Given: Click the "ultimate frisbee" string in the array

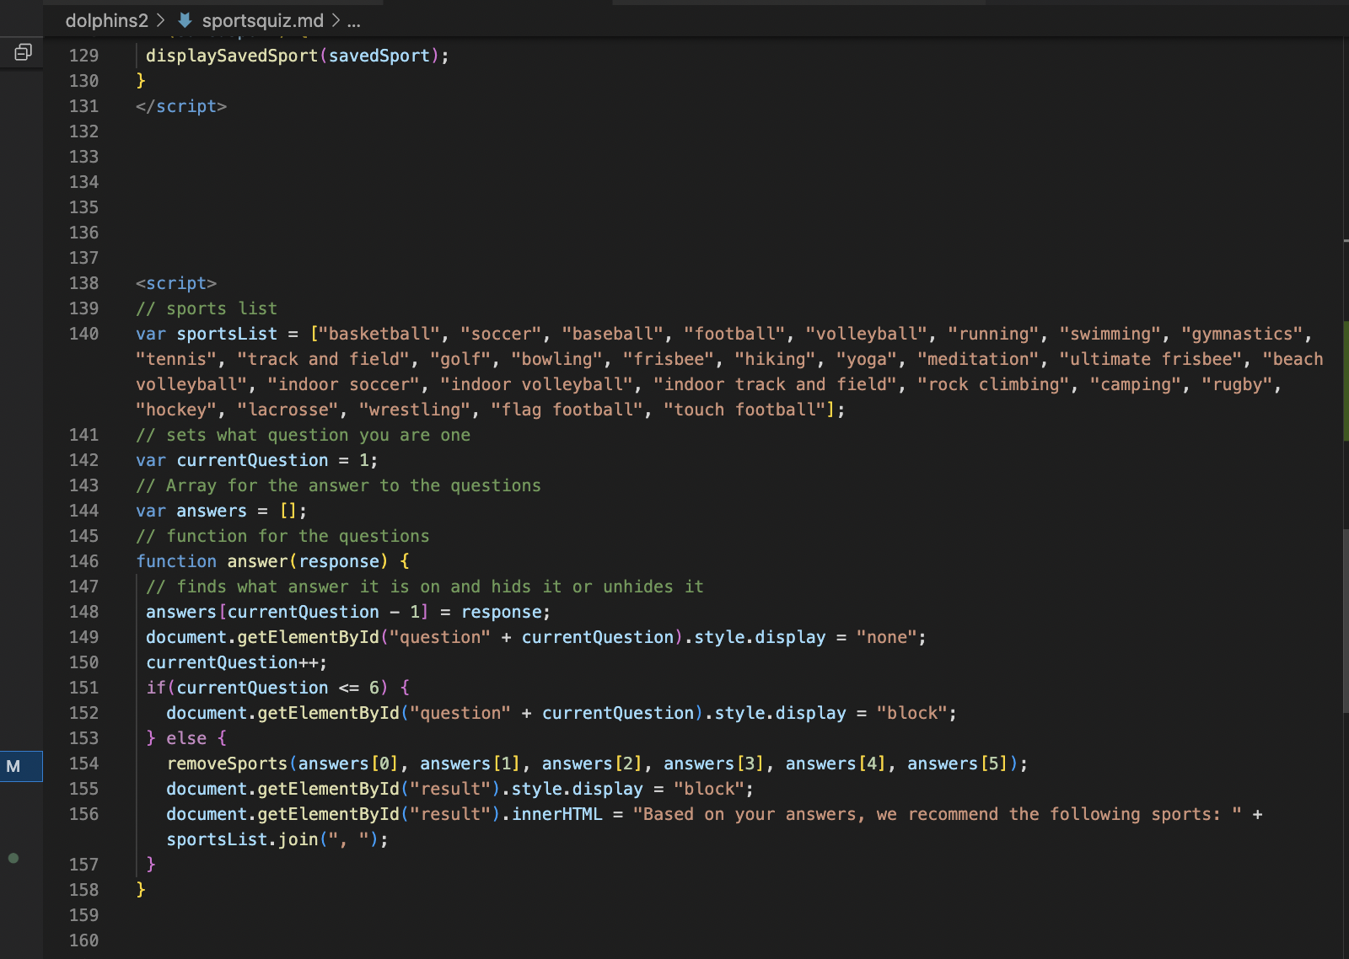Looking at the screenshot, I should pyautogui.click(x=1151, y=359).
